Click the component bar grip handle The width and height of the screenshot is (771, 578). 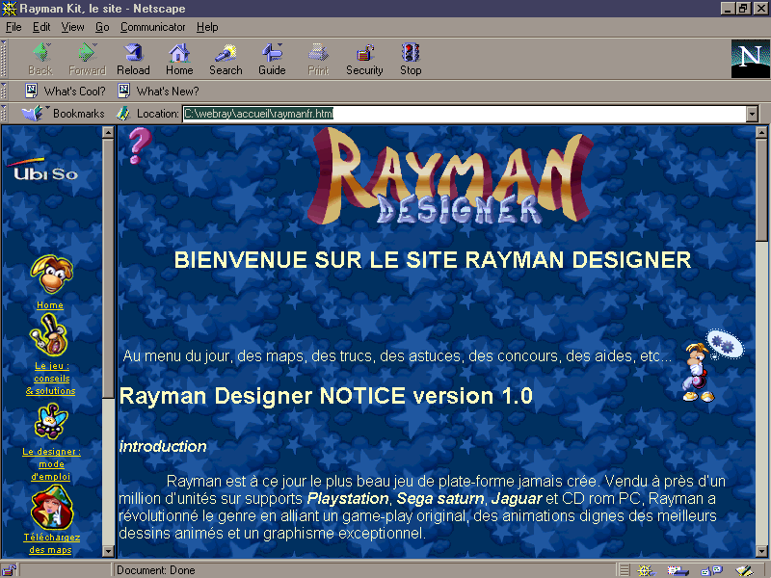[x=624, y=570]
